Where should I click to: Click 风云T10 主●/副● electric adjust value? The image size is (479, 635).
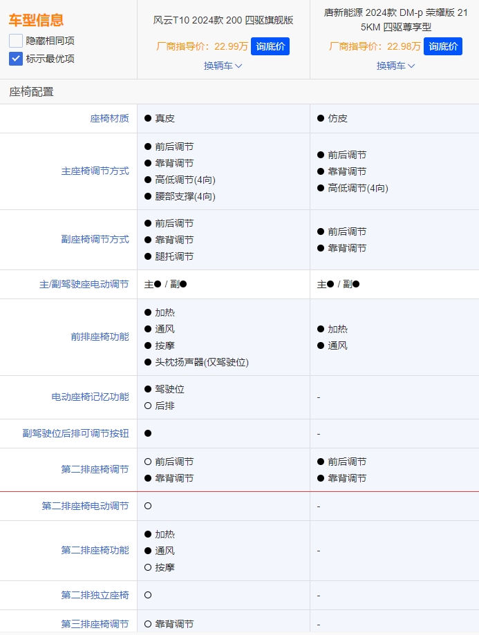165,284
